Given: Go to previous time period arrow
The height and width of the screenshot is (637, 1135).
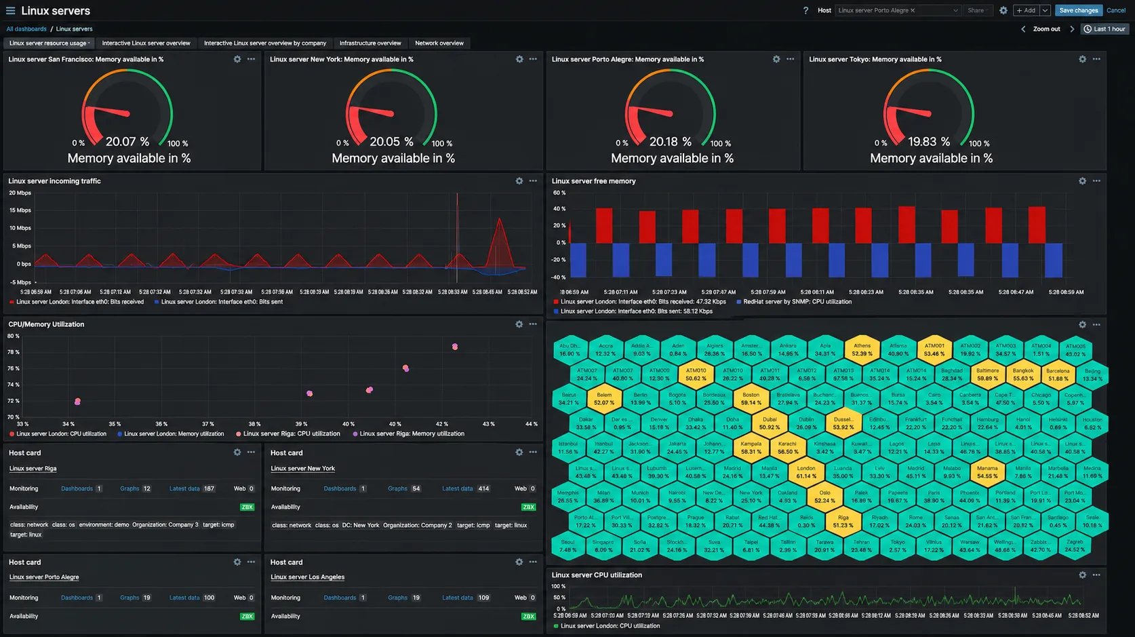Looking at the screenshot, I should point(1023,29).
